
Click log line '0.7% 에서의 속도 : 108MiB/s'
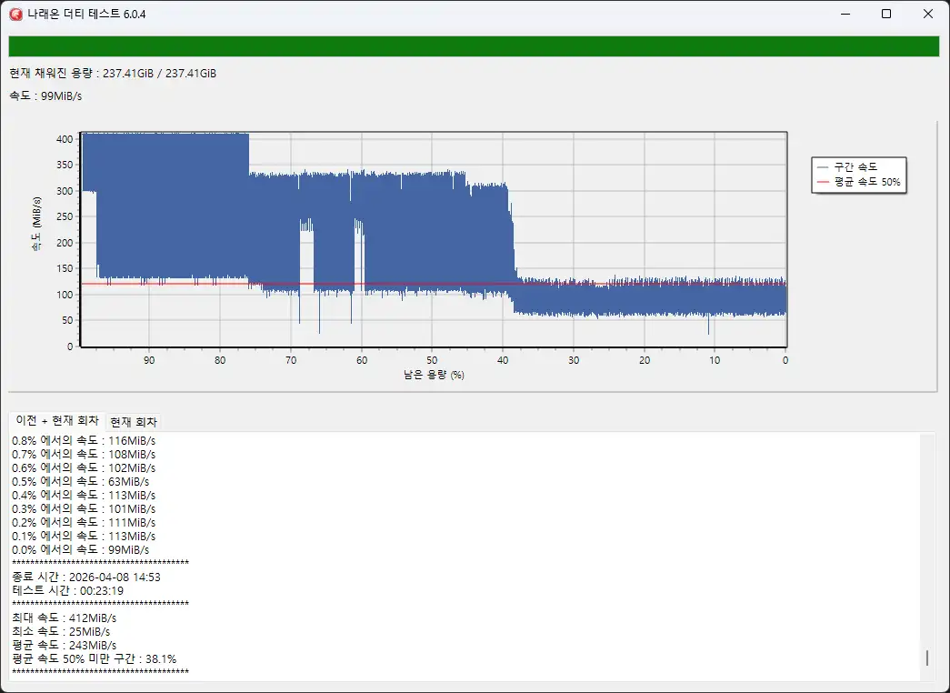click(x=84, y=454)
